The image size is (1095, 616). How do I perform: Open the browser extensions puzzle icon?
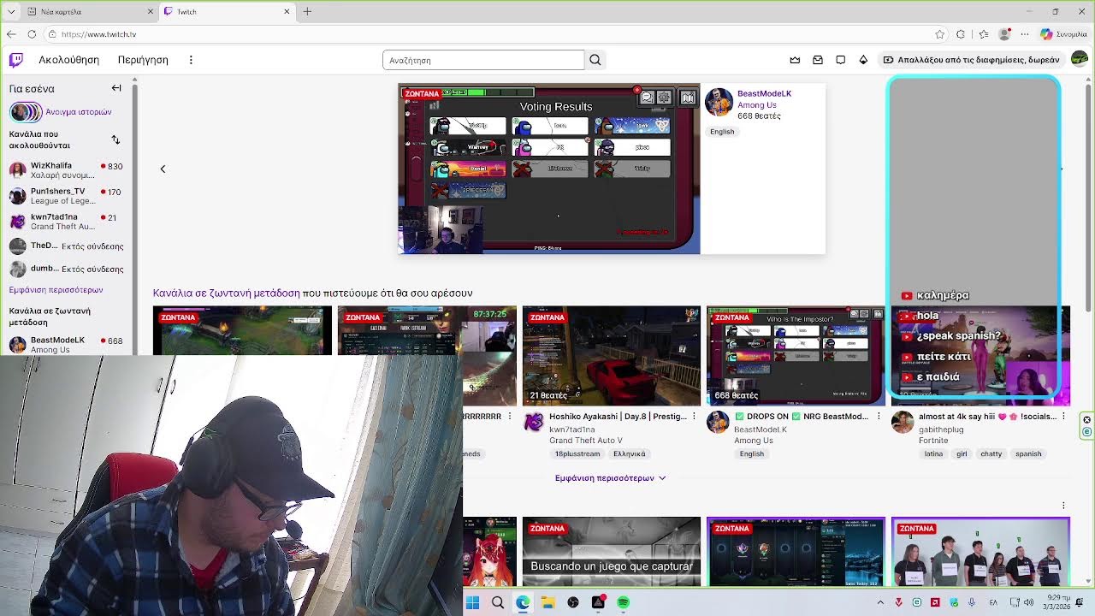(x=961, y=34)
